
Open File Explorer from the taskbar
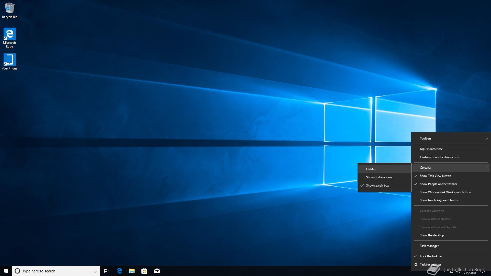coord(132,271)
